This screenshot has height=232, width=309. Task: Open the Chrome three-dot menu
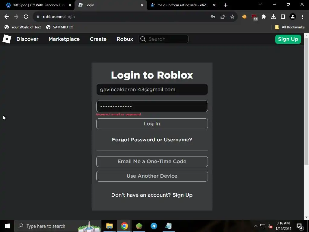[x=302, y=17]
